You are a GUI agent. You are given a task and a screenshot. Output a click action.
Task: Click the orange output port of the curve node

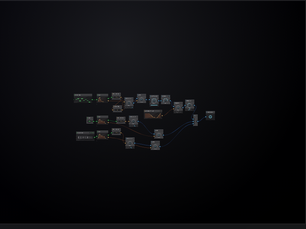(162, 116)
